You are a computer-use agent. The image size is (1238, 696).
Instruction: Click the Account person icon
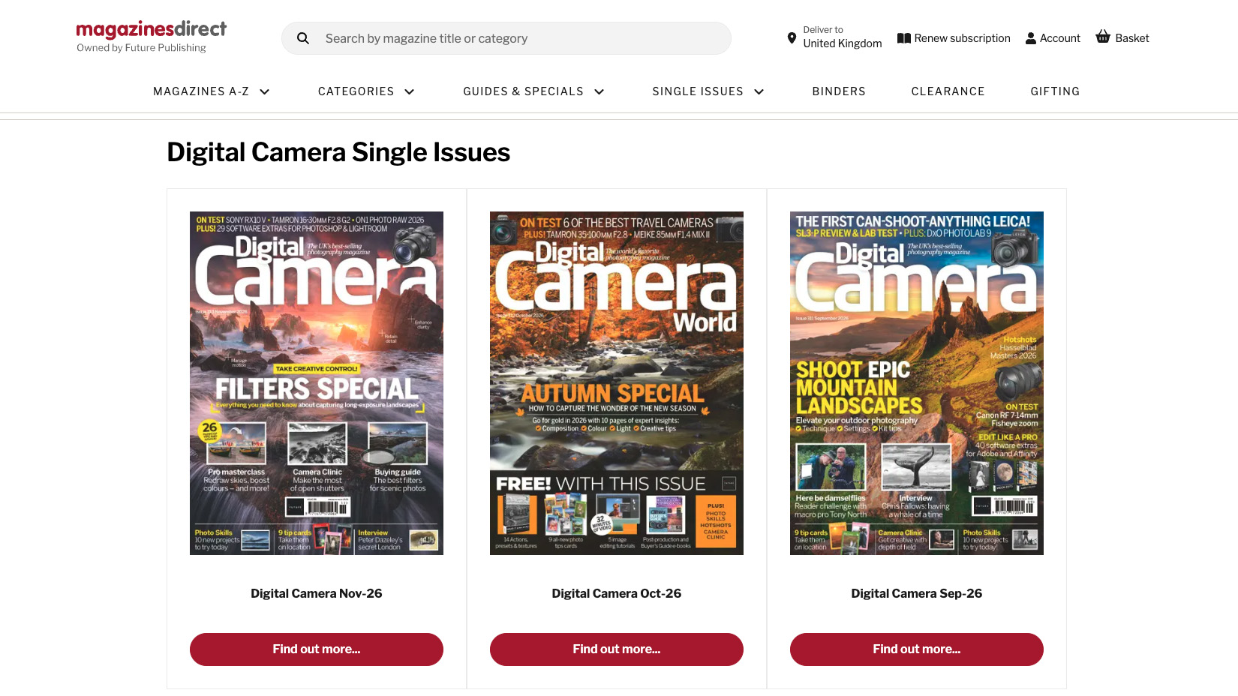coord(1031,38)
